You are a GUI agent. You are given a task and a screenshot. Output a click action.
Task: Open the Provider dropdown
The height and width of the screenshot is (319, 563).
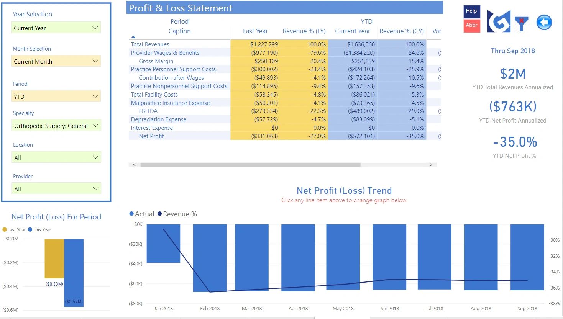(x=56, y=189)
